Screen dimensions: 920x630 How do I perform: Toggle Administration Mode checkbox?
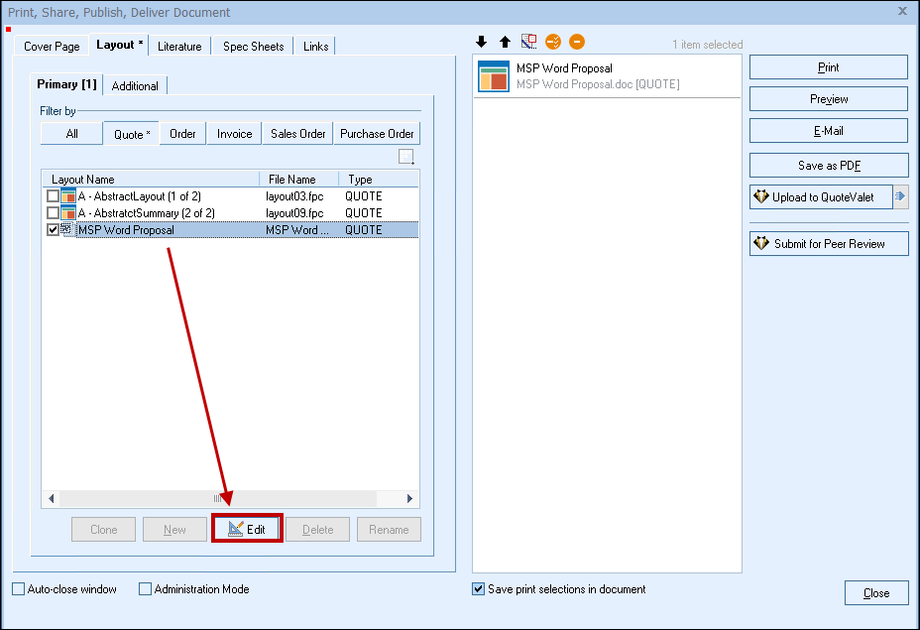click(146, 589)
